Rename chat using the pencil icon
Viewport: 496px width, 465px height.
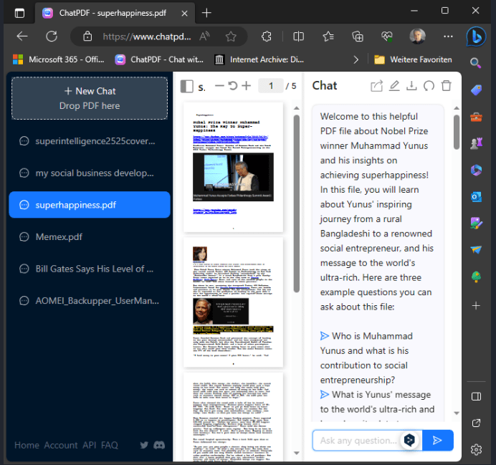click(394, 86)
